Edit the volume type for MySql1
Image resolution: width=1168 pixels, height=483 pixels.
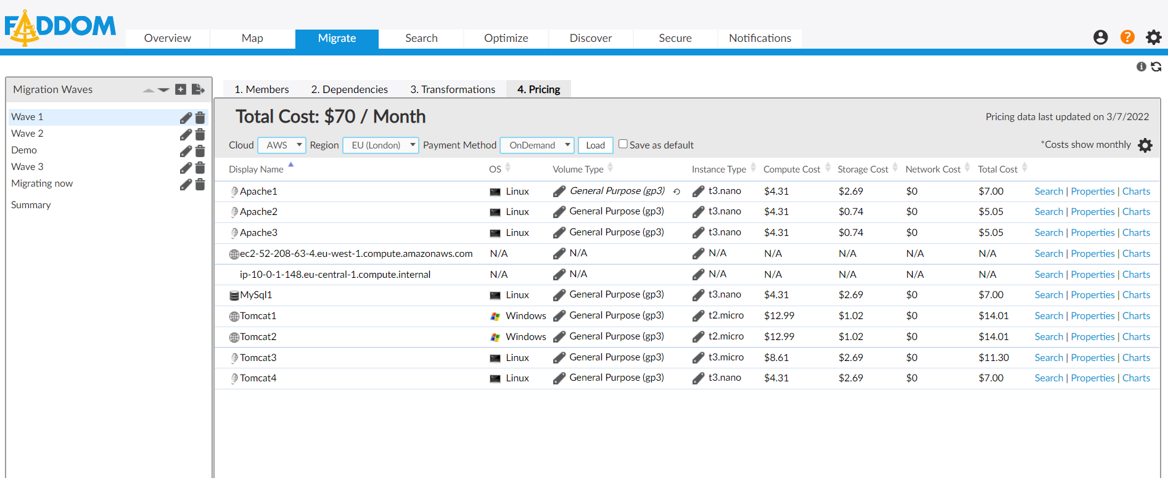click(559, 295)
